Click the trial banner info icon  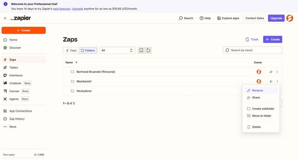tap(6, 4)
